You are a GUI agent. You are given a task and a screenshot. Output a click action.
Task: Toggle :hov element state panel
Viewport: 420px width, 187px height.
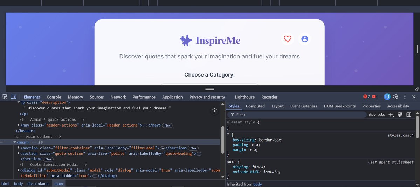372,115
